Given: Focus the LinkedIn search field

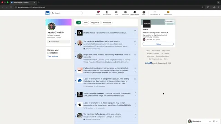Looking at the screenshot, I should click(66, 13).
